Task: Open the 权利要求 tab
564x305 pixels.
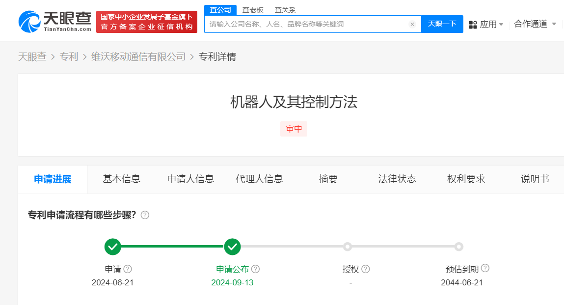Action: click(x=466, y=179)
